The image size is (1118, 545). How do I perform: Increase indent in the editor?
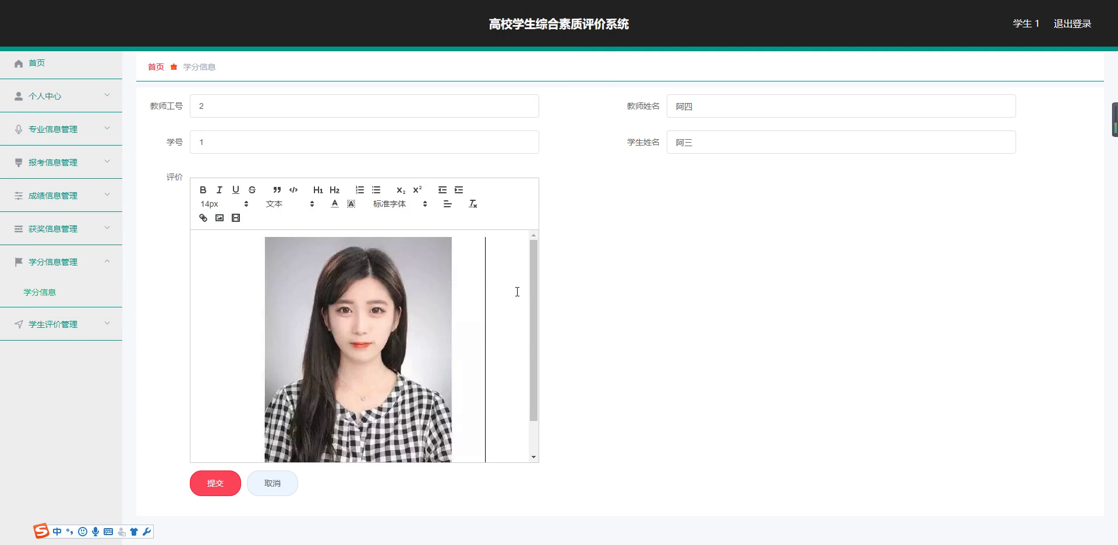pos(459,190)
